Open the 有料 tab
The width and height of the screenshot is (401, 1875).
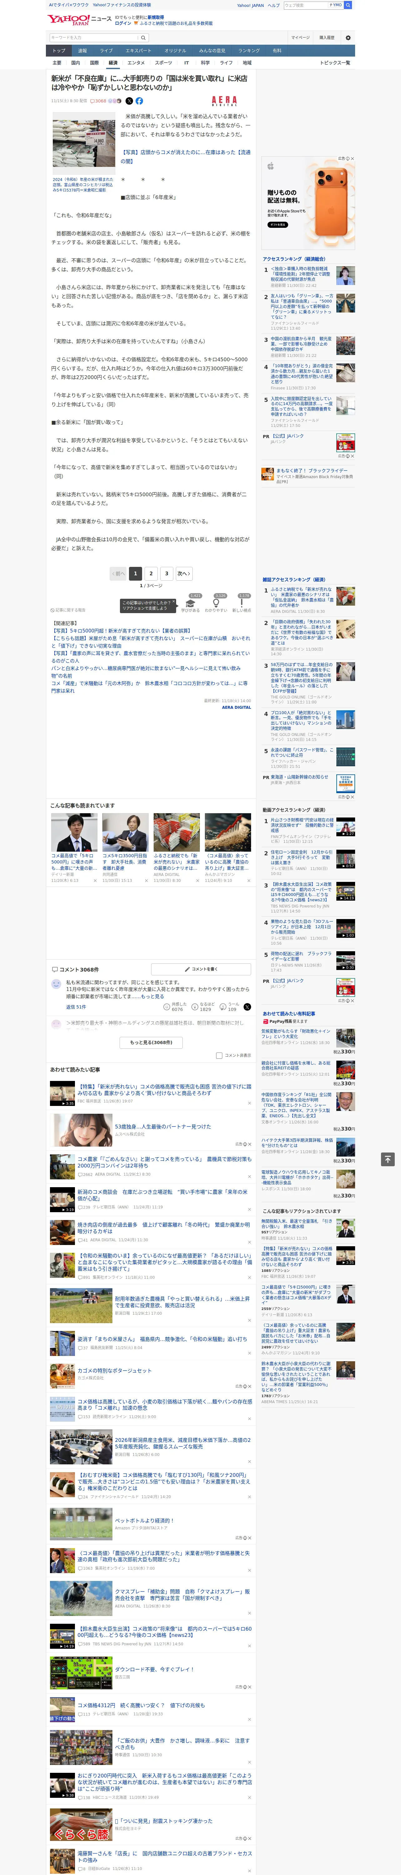277,50
